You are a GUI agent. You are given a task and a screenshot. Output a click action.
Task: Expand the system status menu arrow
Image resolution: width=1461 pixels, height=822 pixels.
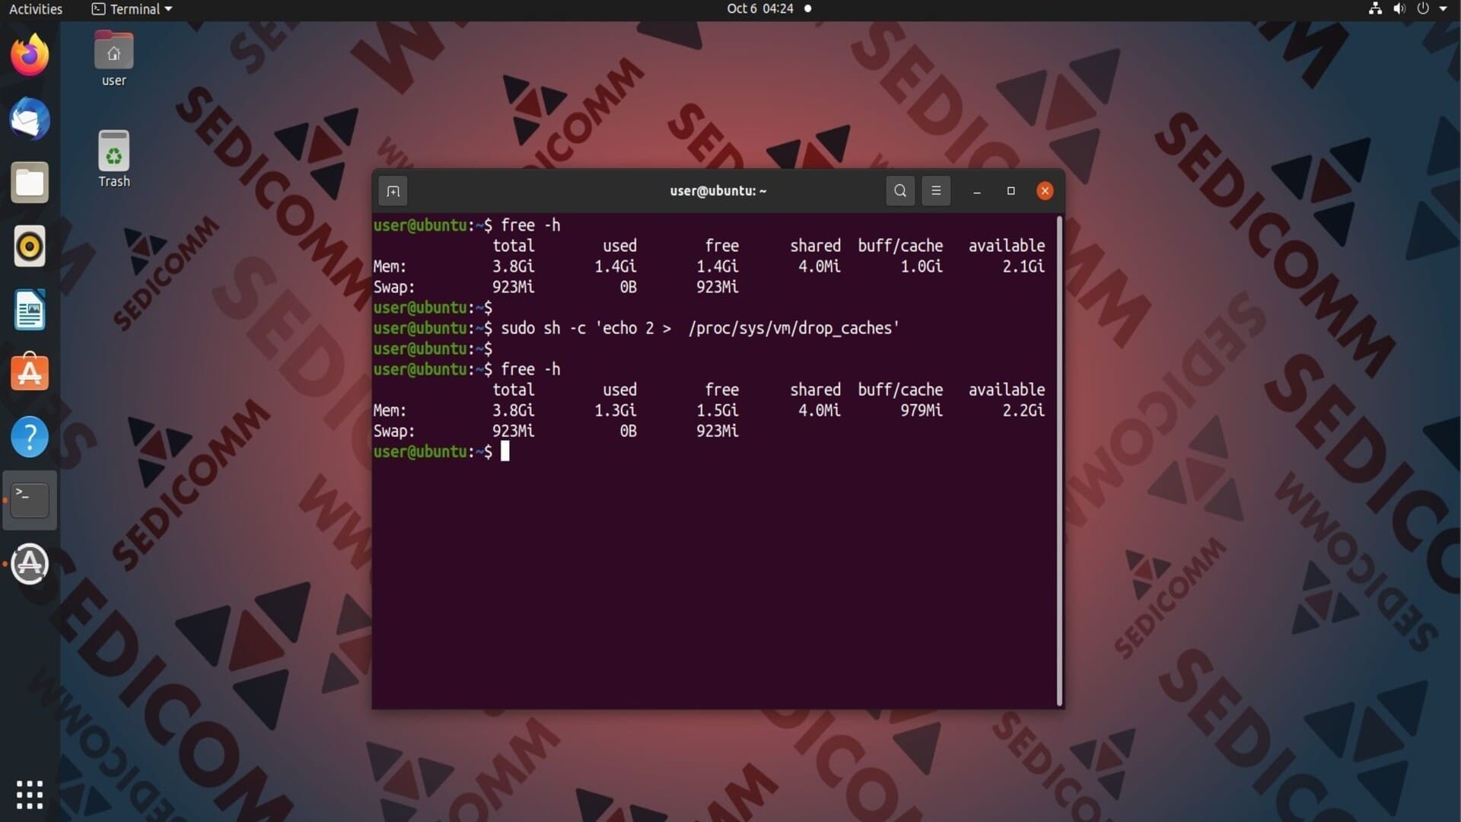[1443, 9]
